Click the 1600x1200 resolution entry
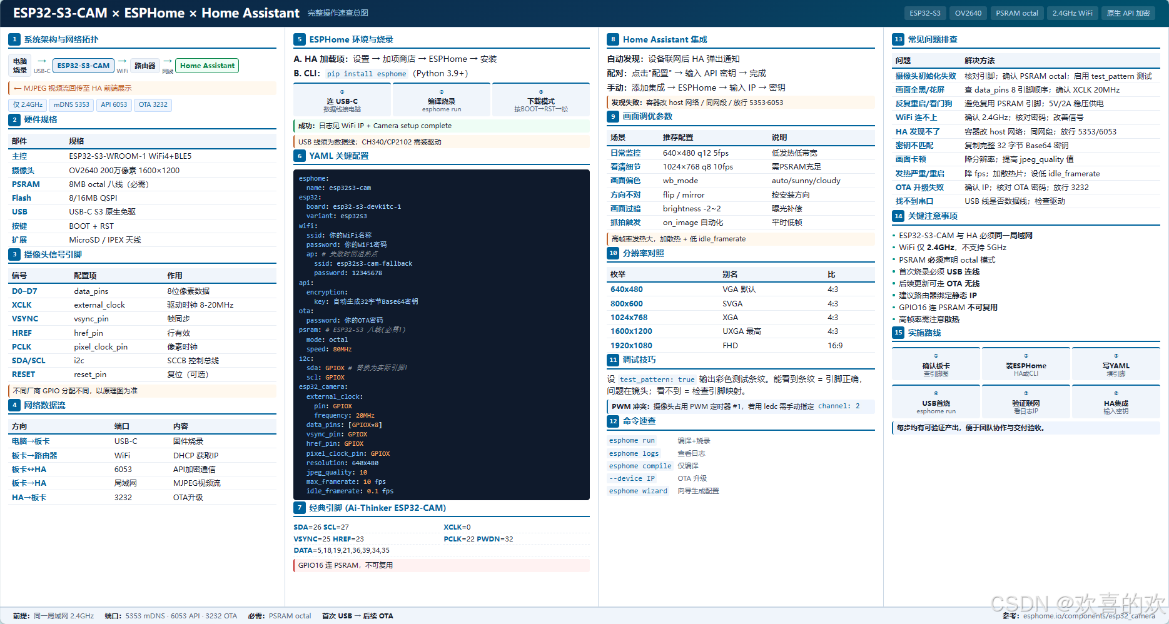The width and height of the screenshot is (1169, 624). [x=631, y=331]
